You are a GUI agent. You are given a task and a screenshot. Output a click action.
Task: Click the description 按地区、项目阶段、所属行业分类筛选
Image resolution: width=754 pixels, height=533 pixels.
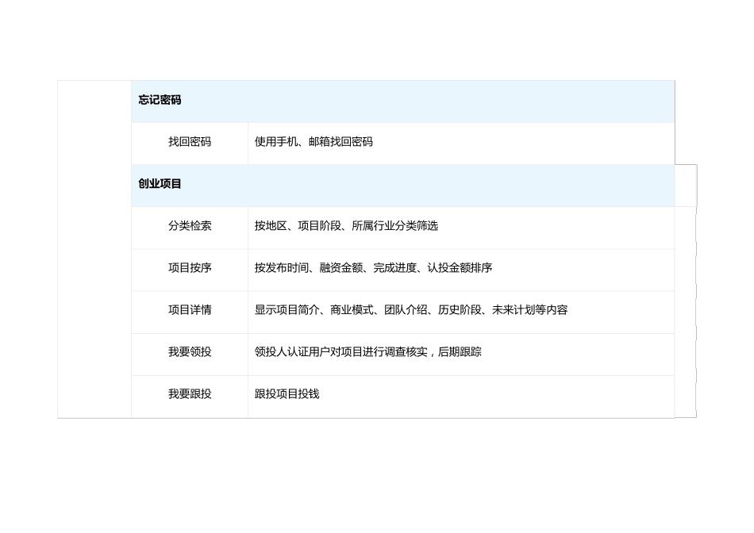[x=346, y=226]
